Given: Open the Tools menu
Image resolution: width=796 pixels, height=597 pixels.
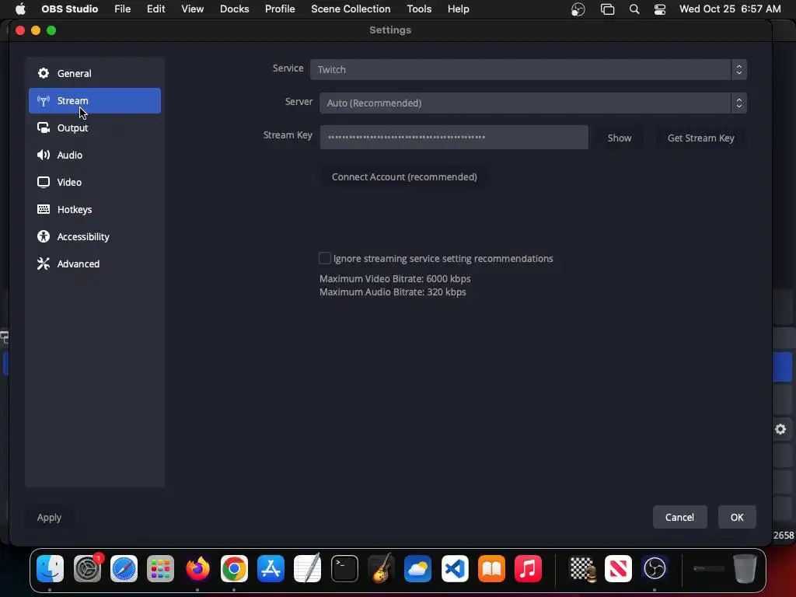Looking at the screenshot, I should click(419, 9).
